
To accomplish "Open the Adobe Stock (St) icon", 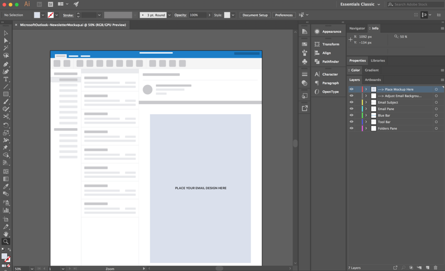I will click(50, 4).
